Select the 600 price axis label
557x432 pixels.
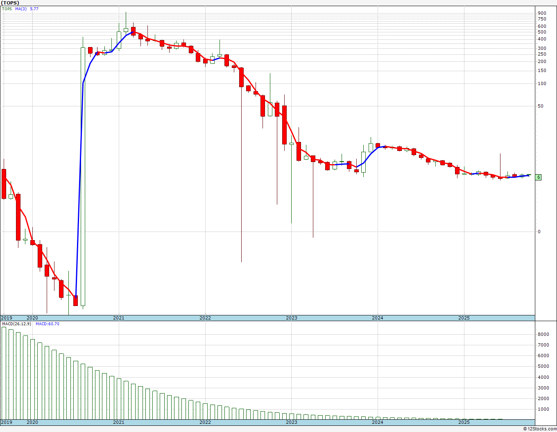[x=541, y=26]
